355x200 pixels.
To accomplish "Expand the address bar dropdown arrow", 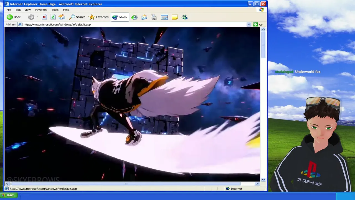I will tap(248, 24).
